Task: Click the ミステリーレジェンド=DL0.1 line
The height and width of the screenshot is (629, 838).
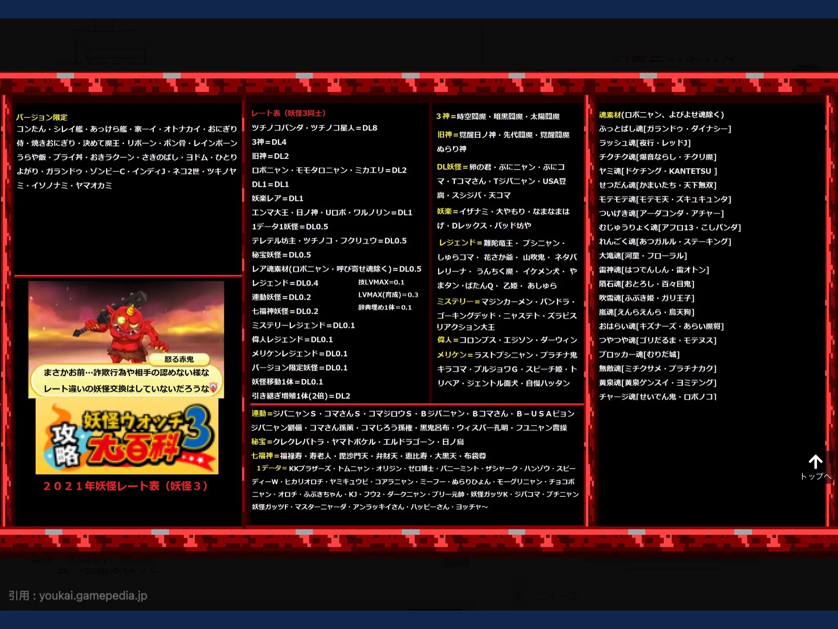Action: point(303,325)
